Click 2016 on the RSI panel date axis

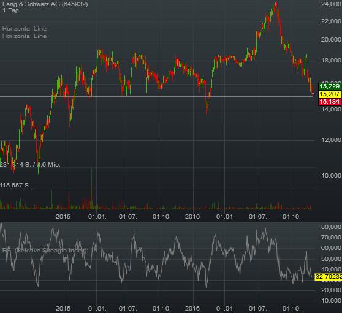(192, 309)
